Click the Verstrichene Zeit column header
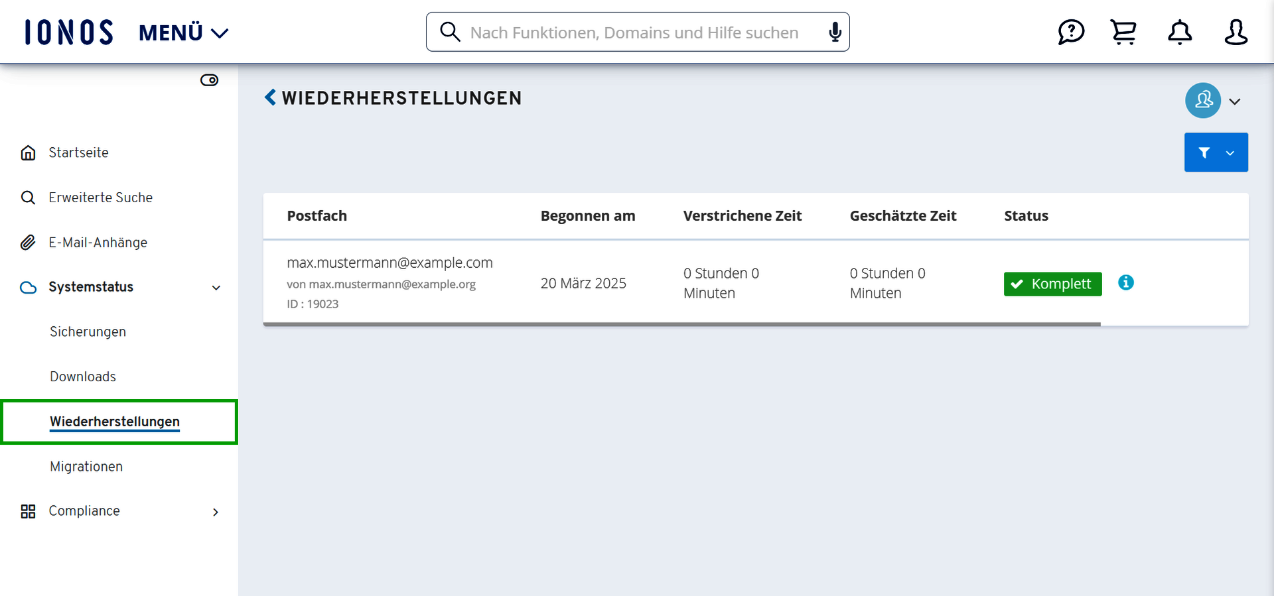This screenshot has width=1274, height=596. [743, 215]
